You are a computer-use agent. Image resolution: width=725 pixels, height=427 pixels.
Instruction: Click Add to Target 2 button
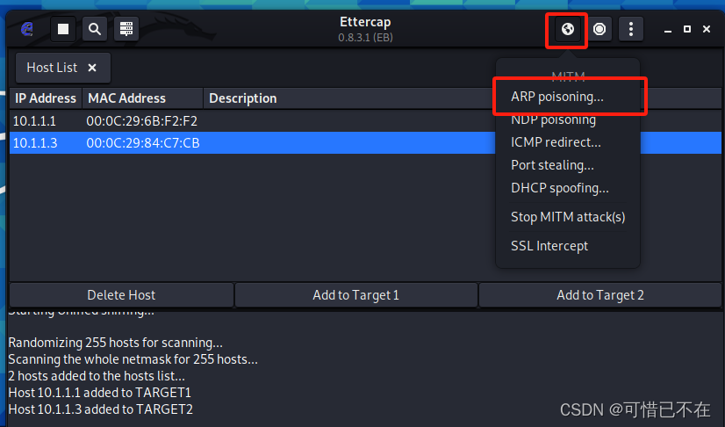pos(600,295)
